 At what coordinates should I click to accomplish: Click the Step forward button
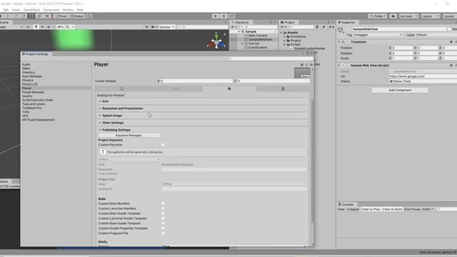coord(231,16)
